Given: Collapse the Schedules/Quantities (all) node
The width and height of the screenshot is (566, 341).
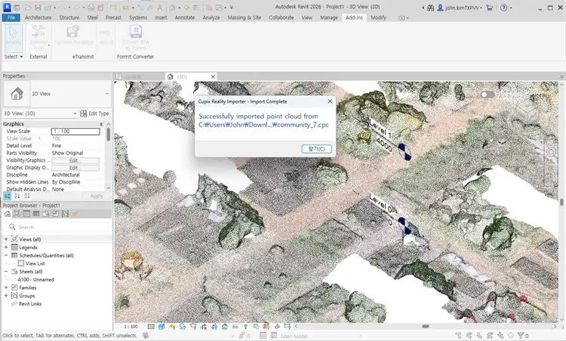Looking at the screenshot, I should tap(6, 255).
